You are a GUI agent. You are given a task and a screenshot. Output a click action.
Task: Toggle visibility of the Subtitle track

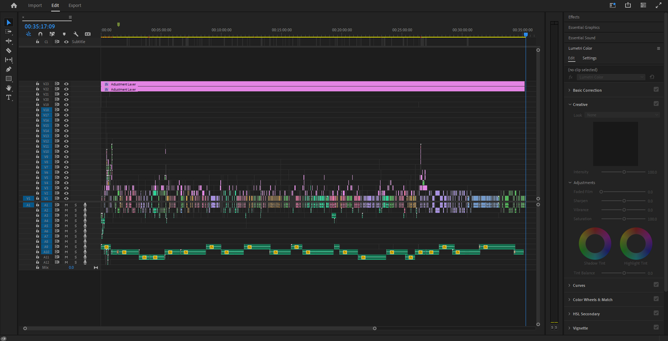pyautogui.click(x=66, y=42)
